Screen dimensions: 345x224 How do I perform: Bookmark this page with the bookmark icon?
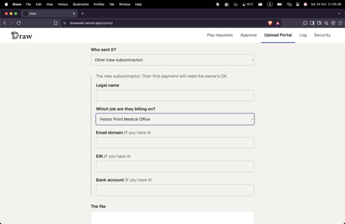point(56,23)
